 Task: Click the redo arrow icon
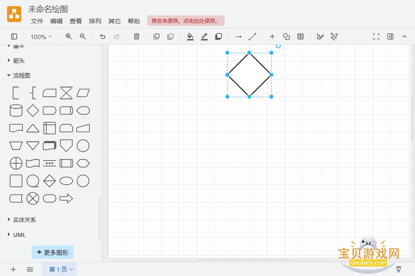click(x=116, y=36)
